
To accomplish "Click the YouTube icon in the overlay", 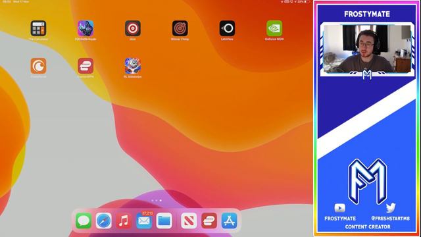I will coord(339,208).
